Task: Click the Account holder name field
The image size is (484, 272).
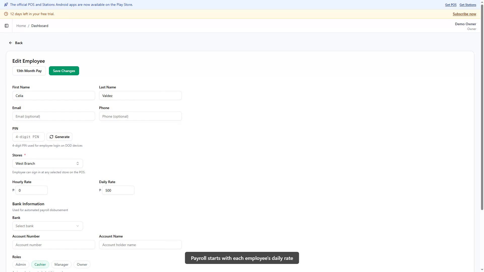Action: [140, 245]
